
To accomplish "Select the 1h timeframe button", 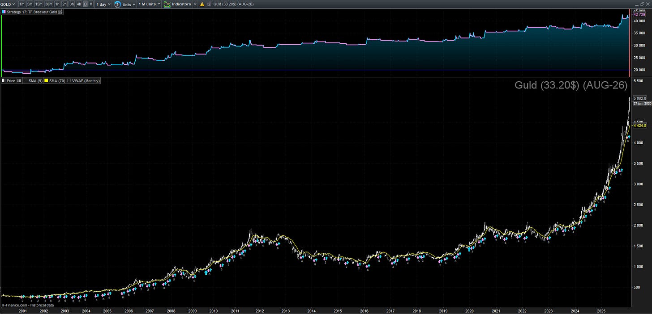I will click(57, 4).
